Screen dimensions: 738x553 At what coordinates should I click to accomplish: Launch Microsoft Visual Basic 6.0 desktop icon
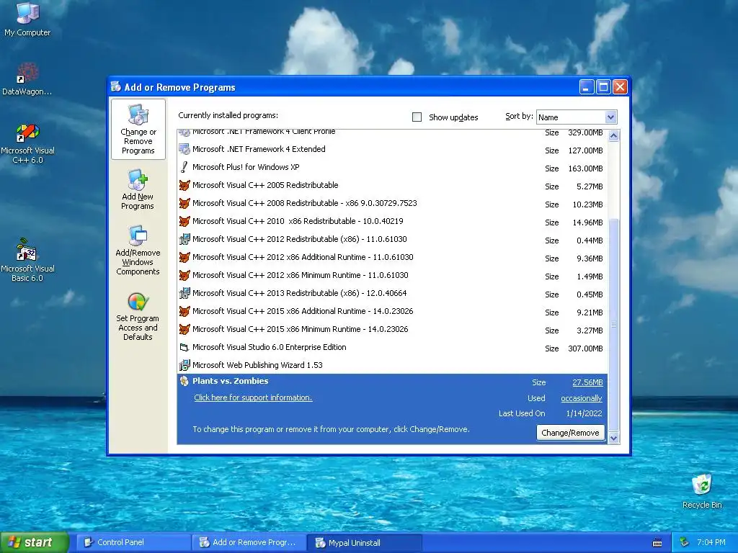(27, 260)
